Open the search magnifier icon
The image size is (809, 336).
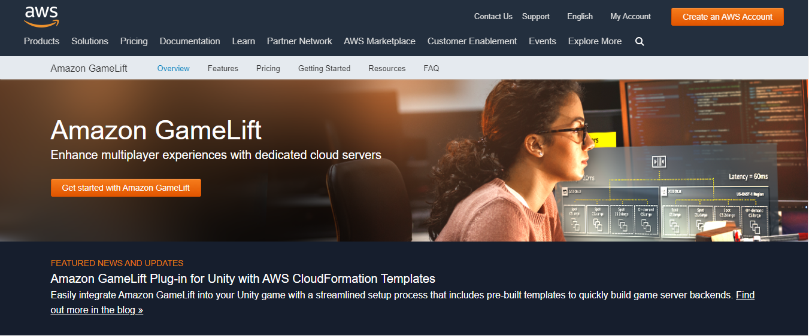(640, 41)
